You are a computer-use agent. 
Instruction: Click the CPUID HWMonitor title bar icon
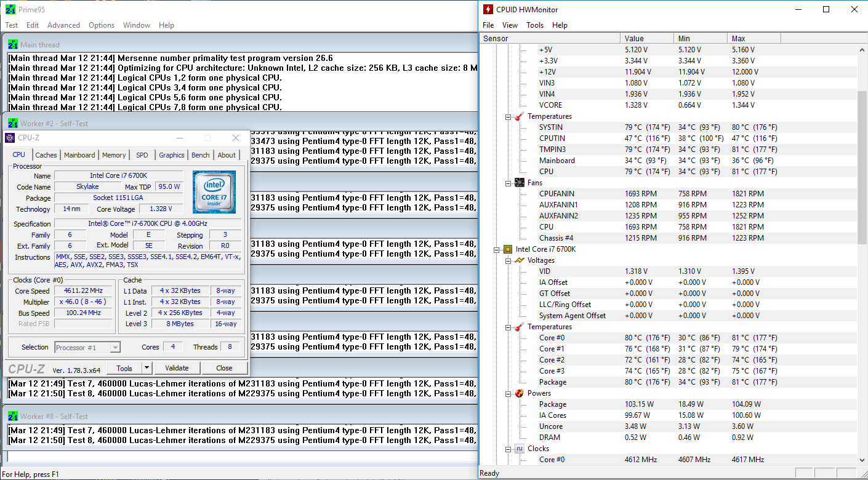pyautogui.click(x=488, y=9)
